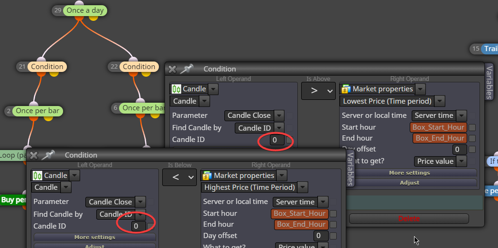Open Price value dropdown in upper dialog

(x=461, y=161)
